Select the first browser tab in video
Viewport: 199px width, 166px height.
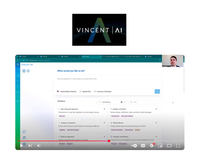(x=29, y=57)
